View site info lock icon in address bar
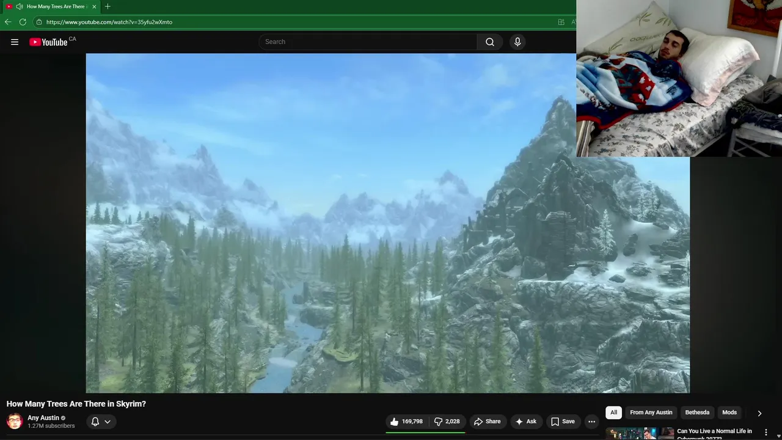 coord(39,22)
